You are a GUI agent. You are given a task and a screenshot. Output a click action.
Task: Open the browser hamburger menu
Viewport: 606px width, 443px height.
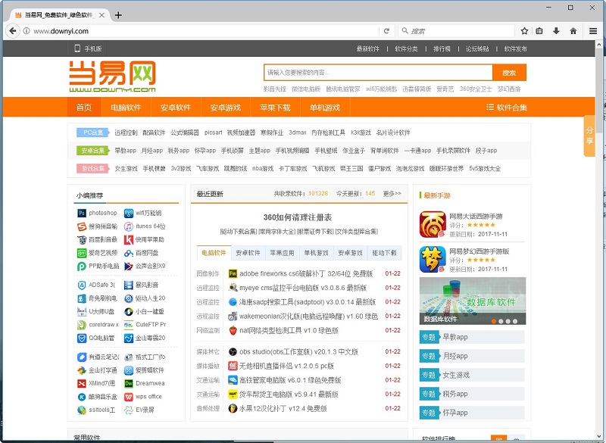[x=592, y=31]
